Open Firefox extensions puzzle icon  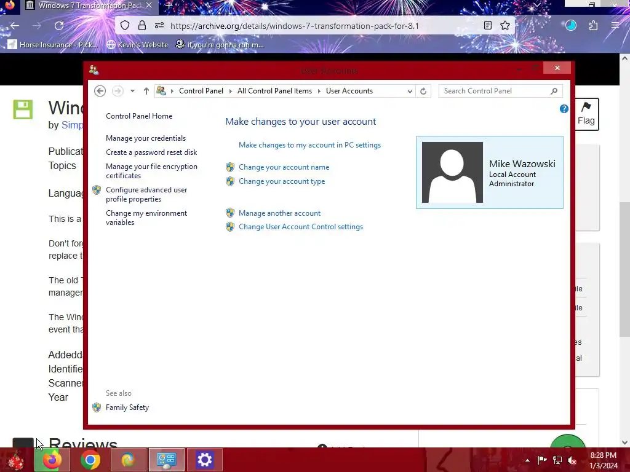click(594, 26)
